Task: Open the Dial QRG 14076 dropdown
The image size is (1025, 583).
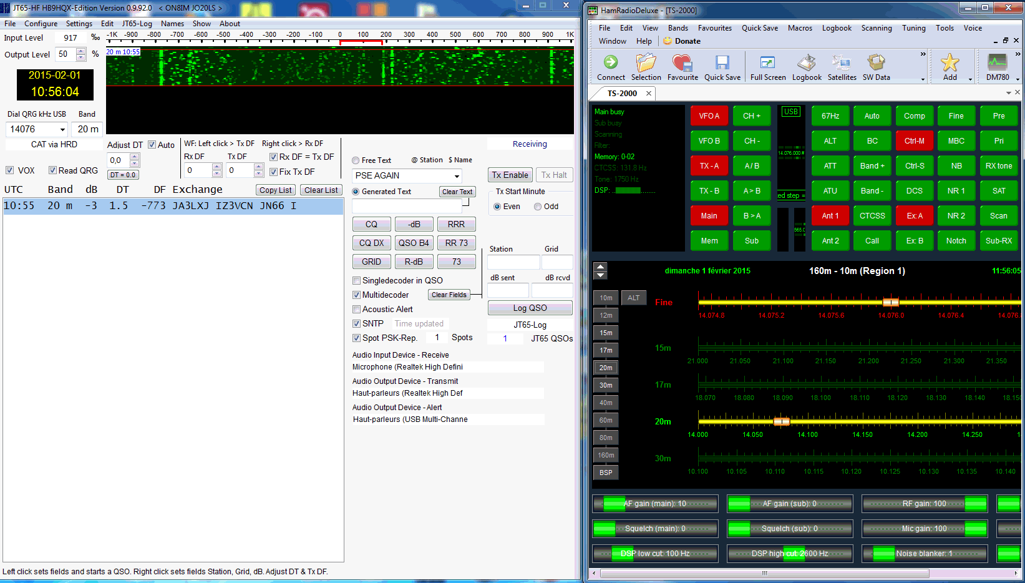Action: coord(62,129)
